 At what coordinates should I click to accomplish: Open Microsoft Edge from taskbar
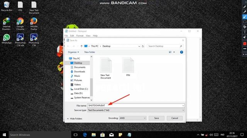click(x=85, y=135)
